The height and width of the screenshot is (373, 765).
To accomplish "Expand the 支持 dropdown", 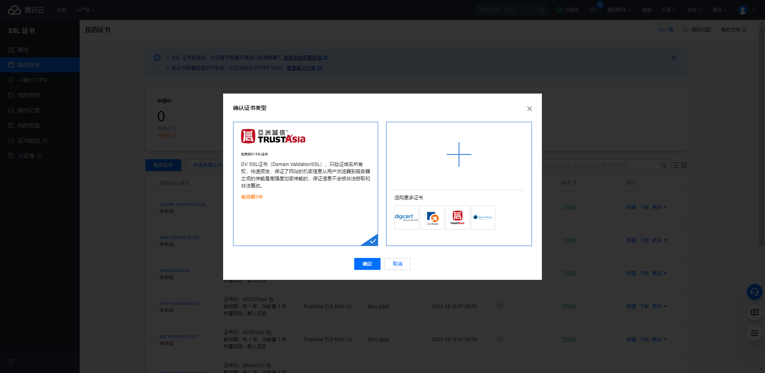I will tap(694, 10).
